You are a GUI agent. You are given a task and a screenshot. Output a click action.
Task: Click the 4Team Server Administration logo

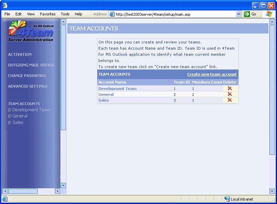pyautogui.click(x=31, y=31)
